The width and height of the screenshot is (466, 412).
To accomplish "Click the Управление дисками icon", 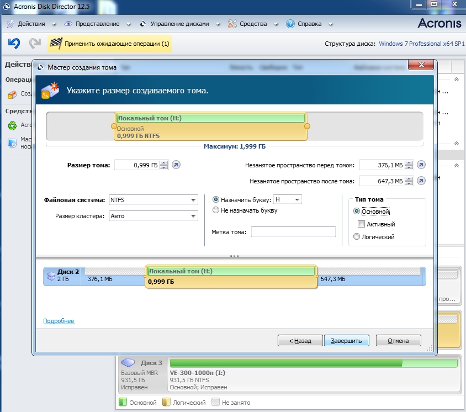I will click(x=143, y=24).
